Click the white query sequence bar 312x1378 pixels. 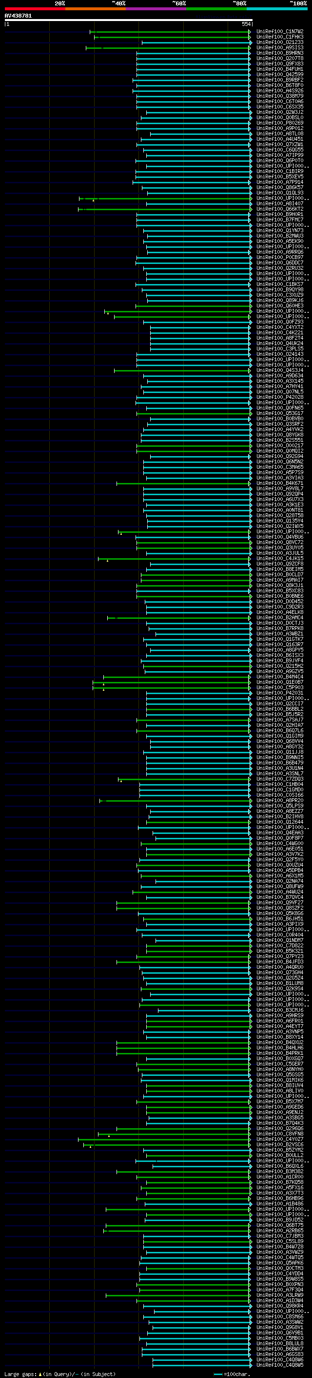tap(129, 20)
